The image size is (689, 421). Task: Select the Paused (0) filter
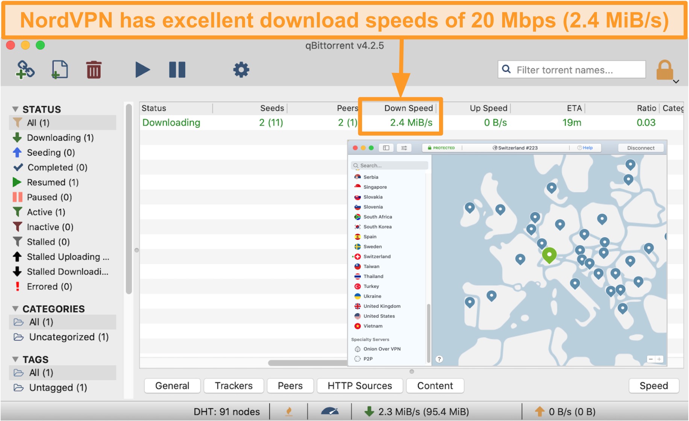pyautogui.click(x=62, y=197)
